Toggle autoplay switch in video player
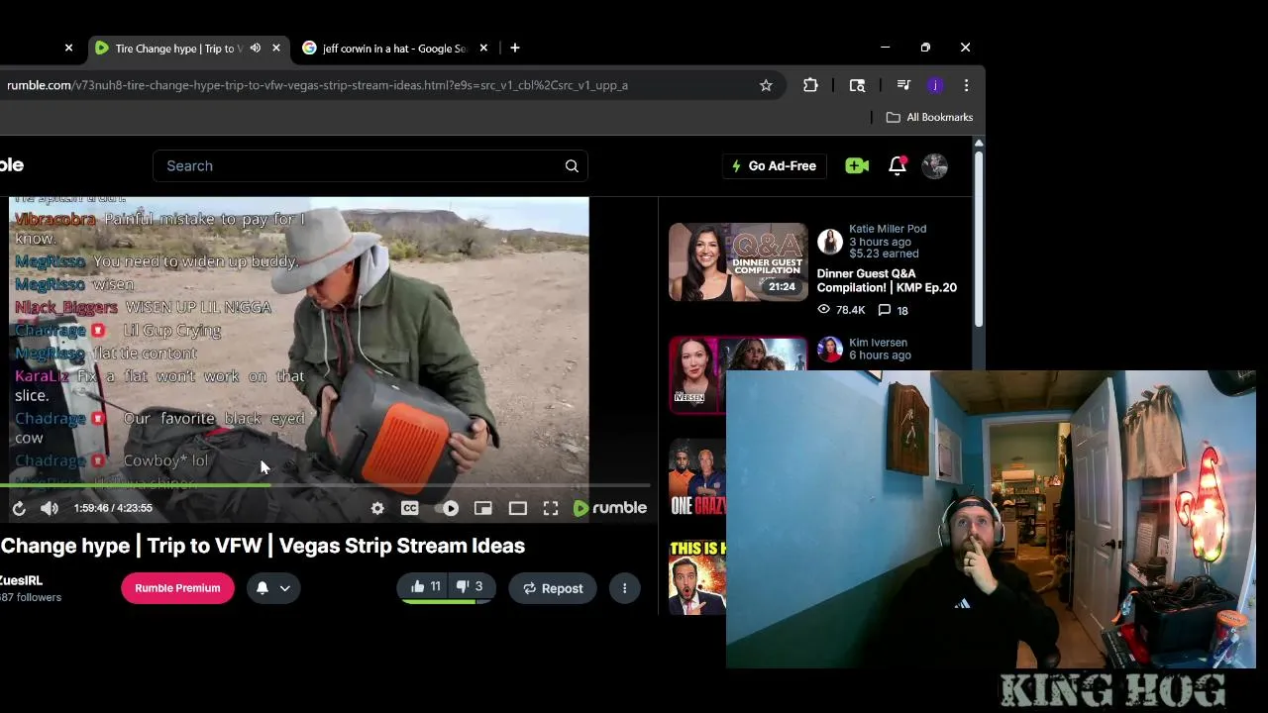 coord(447,508)
